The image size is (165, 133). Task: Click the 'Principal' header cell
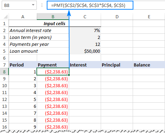[117, 65]
